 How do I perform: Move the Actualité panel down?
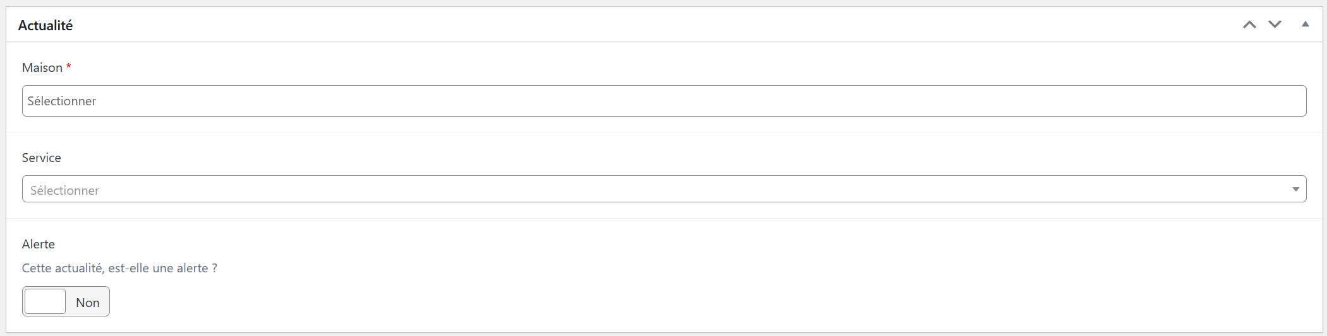[x=1275, y=25]
